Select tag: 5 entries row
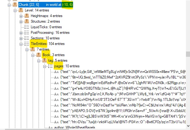The image size is (190, 130). click(x=58, y=60)
